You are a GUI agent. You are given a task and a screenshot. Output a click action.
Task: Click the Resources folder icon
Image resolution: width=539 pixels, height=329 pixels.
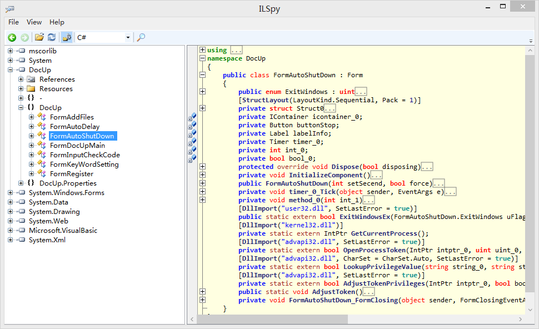coord(31,89)
